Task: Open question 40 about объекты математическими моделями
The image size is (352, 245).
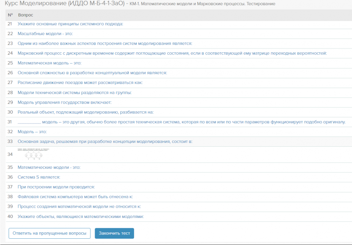Action: click(81, 217)
